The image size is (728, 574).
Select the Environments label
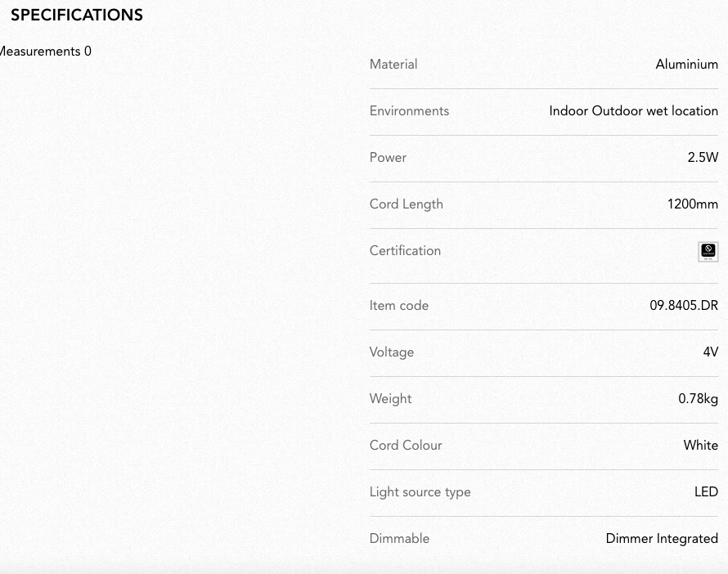click(x=409, y=111)
